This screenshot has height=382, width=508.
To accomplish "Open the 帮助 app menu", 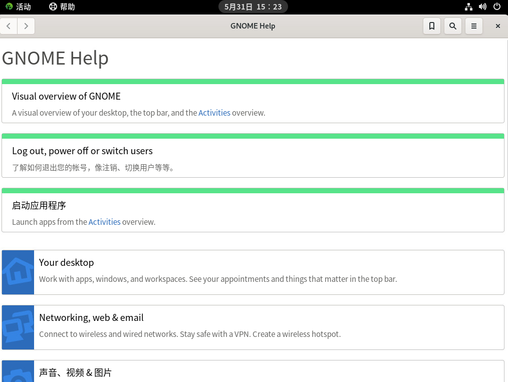I will tap(62, 7).
